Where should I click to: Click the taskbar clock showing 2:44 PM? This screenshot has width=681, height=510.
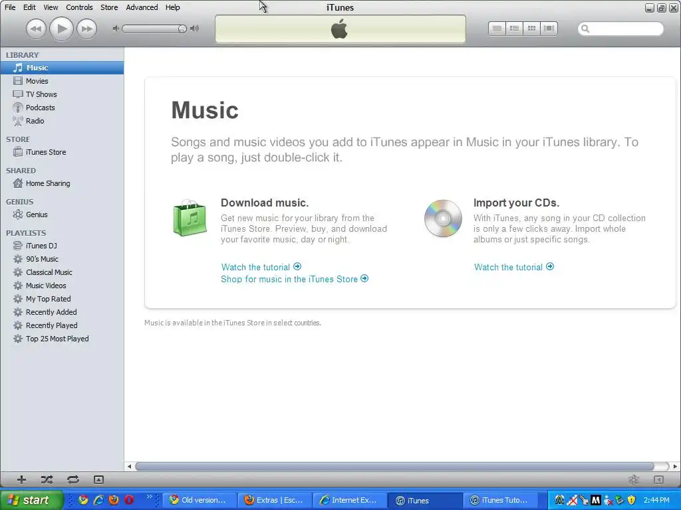point(656,500)
